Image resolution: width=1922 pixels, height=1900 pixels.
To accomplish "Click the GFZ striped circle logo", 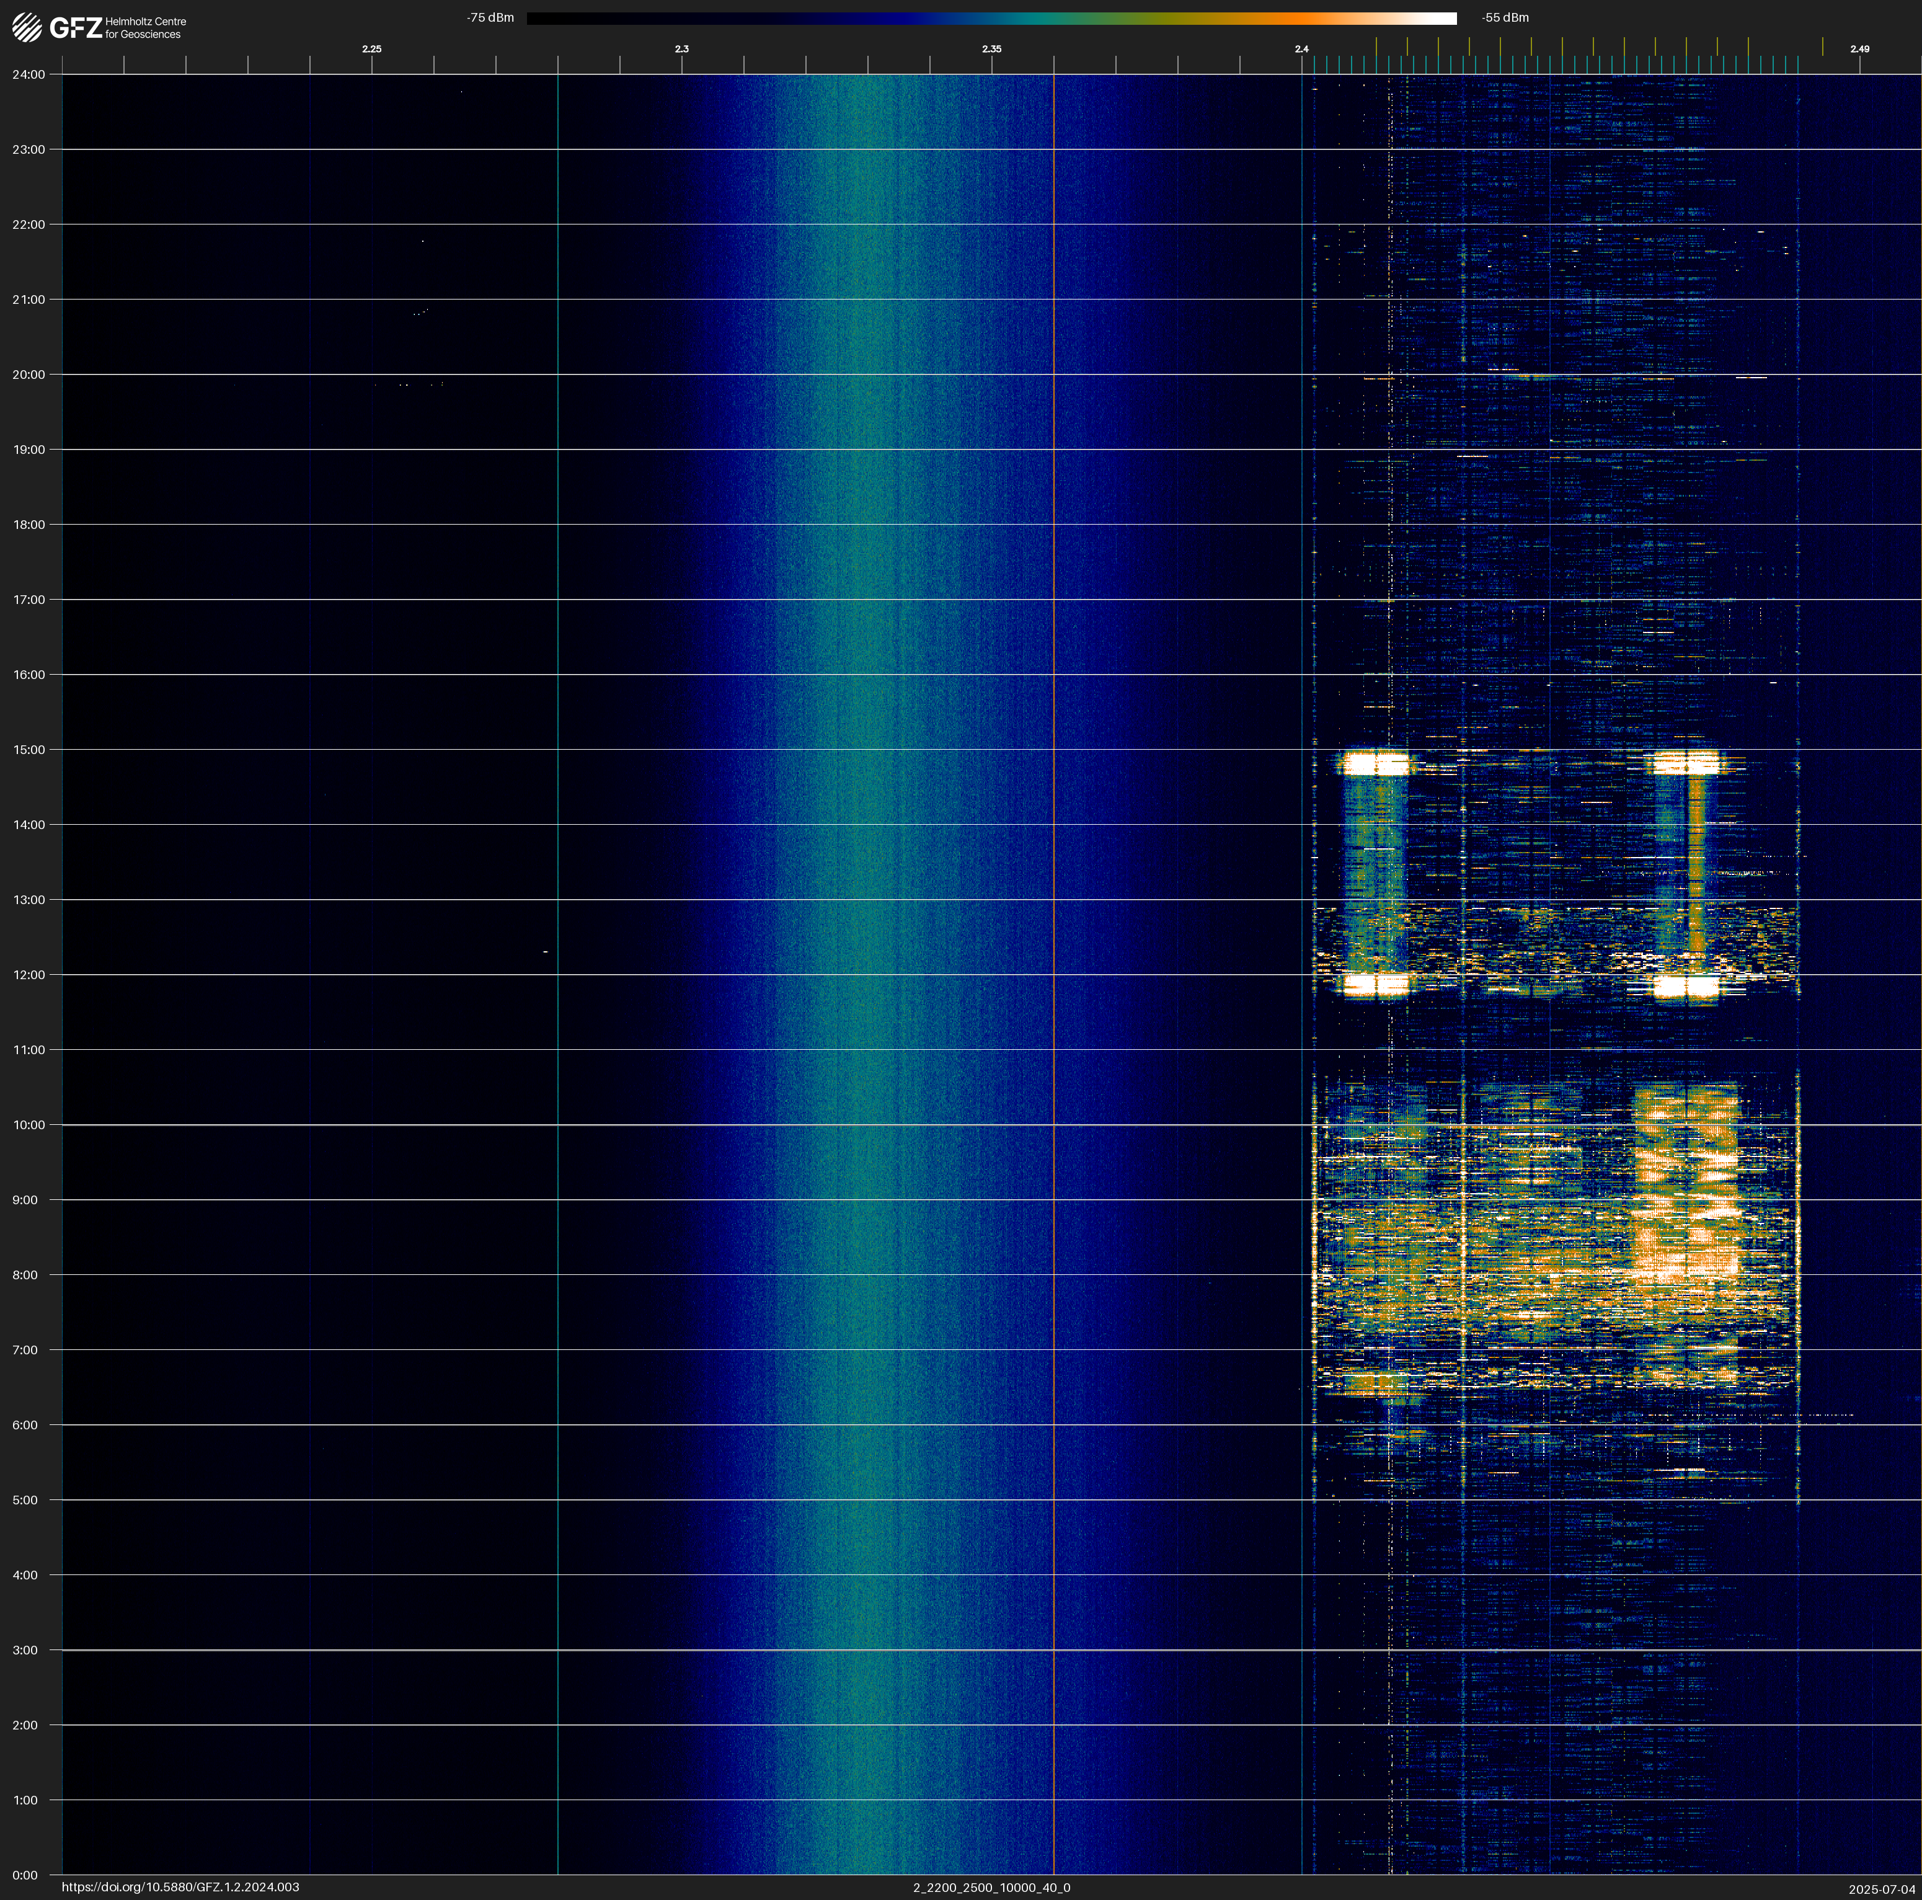I will tap(27, 28).
